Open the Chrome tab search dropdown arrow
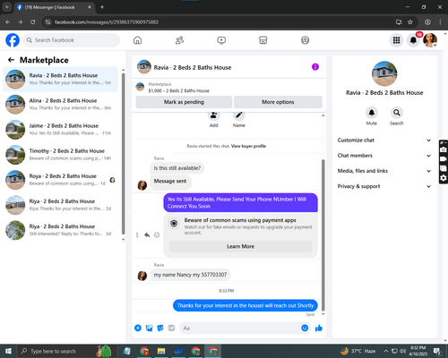This screenshot has width=448, height=358. 6,7
